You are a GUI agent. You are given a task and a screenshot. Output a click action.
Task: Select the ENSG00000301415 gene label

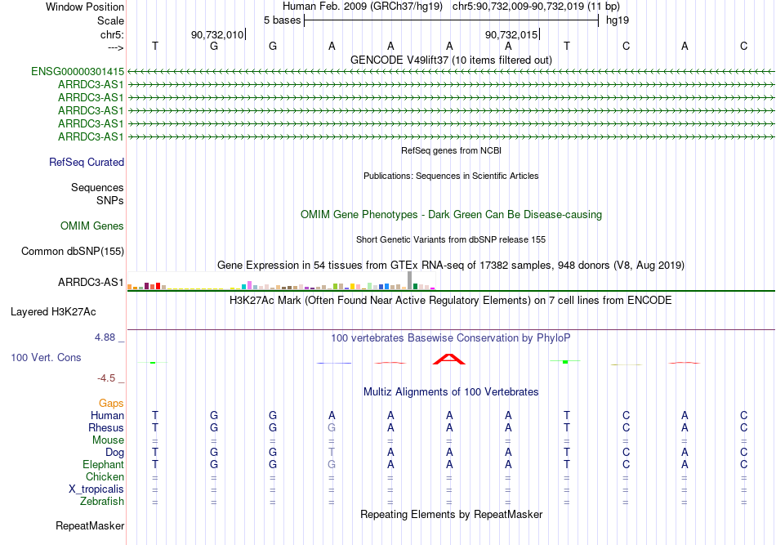(x=78, y=71)
